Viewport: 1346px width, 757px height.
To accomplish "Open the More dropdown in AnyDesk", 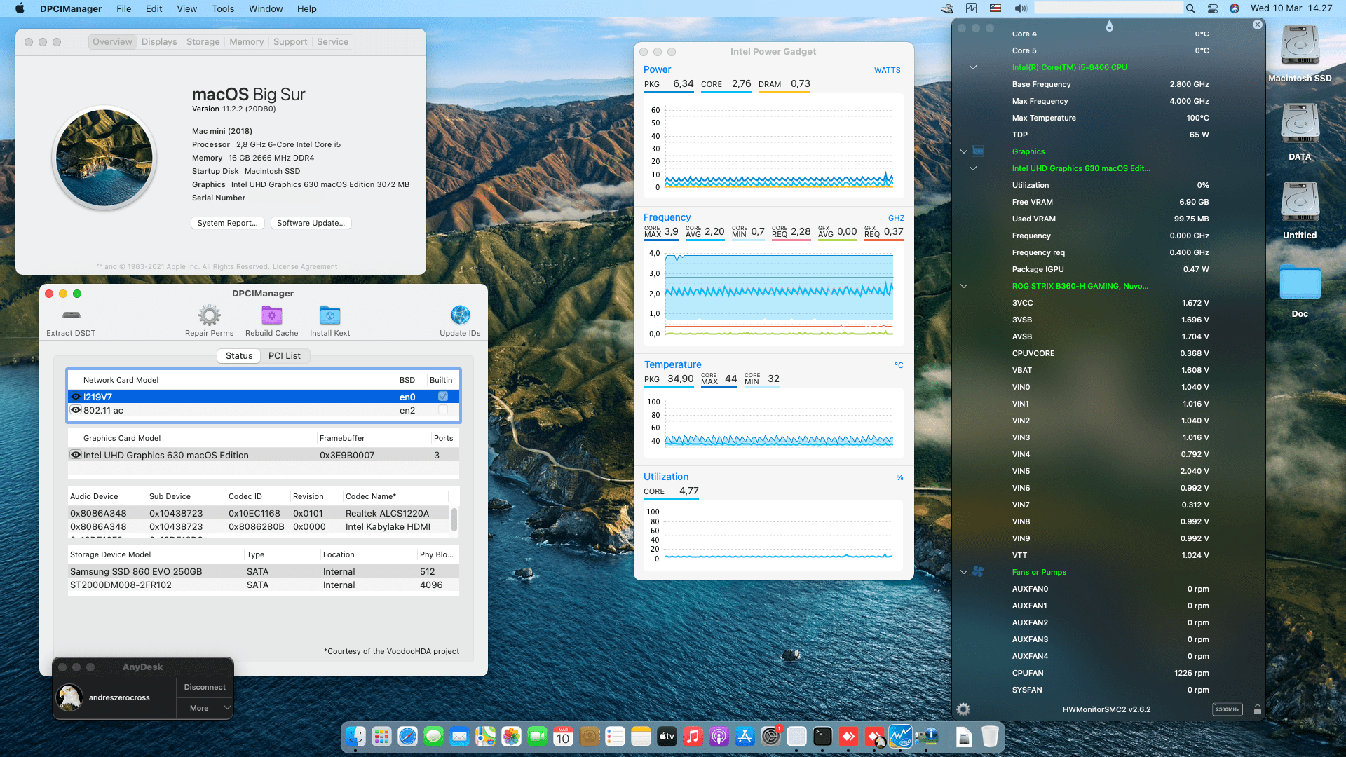I will (204, 708).
